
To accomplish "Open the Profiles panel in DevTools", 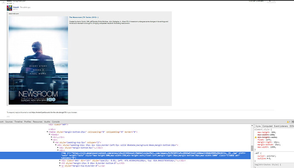I will 28,122.
